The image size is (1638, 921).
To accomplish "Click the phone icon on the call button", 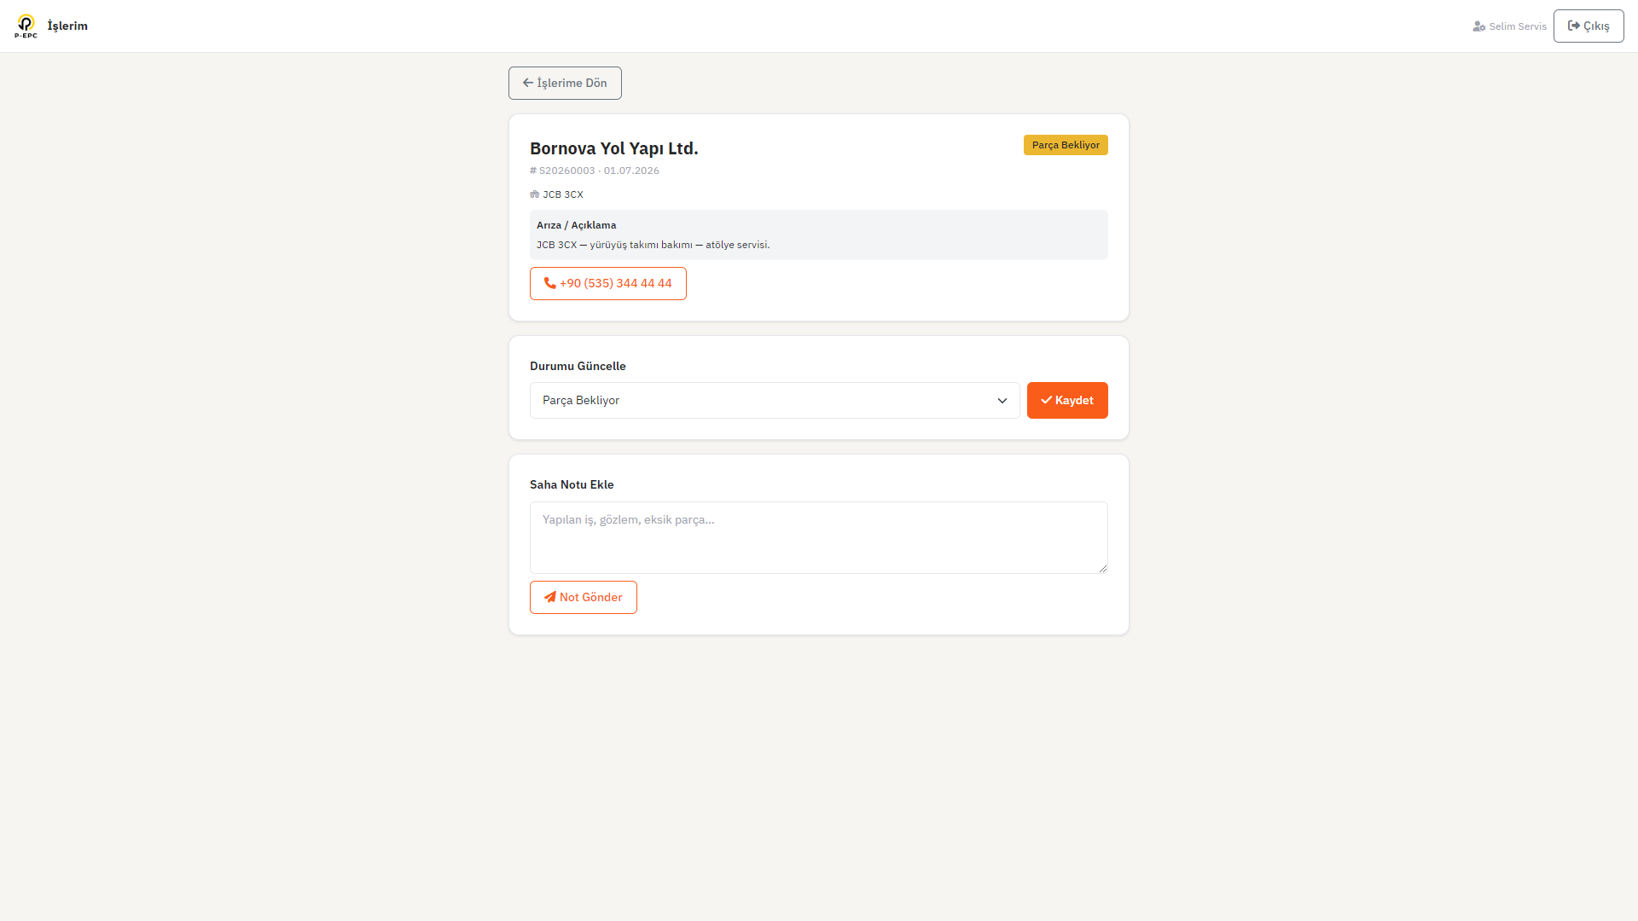I will (x=550, y=283).
